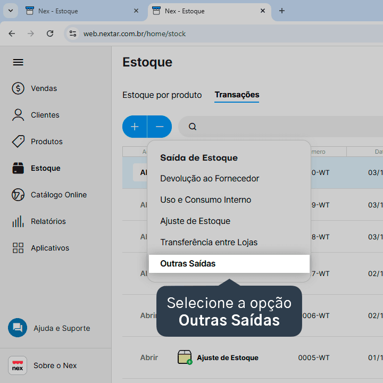Image resolution: width=383 pixels, height=383 pixels.
Task: Choose Devolução ao Fornecedor option
Action: click(x=210, y=179)
